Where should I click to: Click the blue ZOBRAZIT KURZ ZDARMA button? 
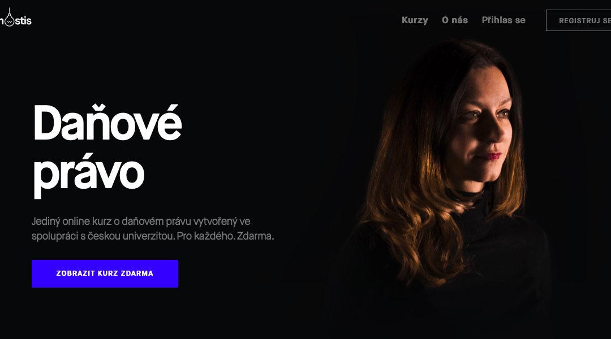105,273
